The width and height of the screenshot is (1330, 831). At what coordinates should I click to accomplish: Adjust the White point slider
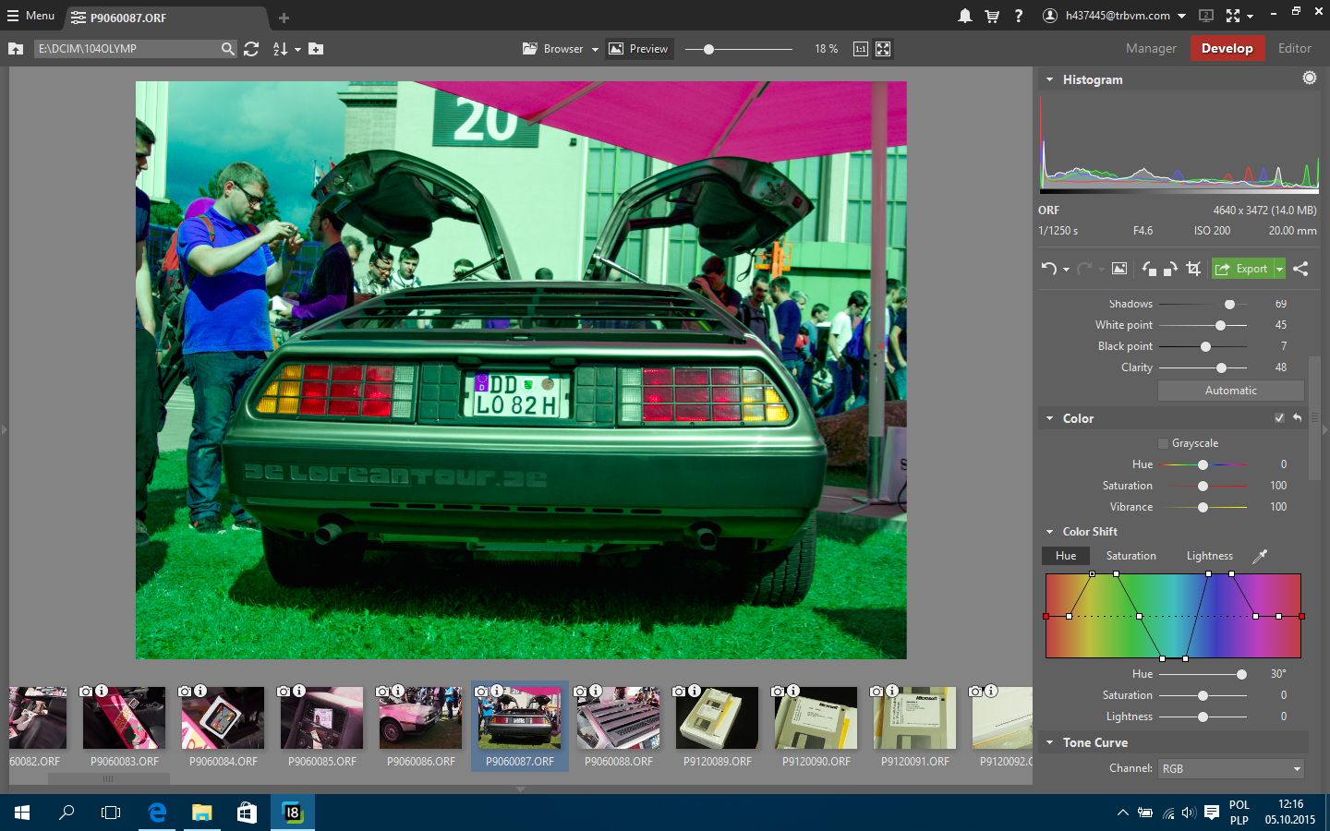(x=1220, y=325)
